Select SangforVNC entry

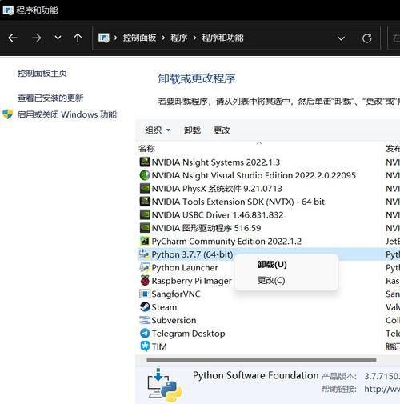176,294
